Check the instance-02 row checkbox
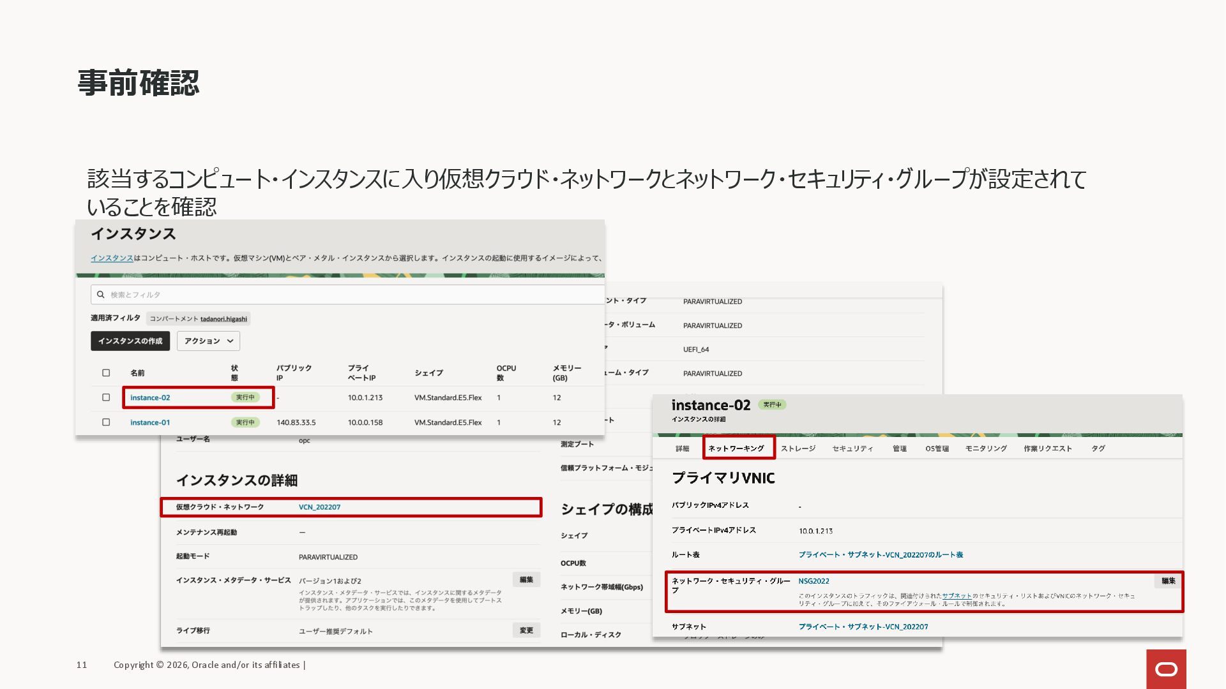 pyautogui.click(x=106, y=397)
